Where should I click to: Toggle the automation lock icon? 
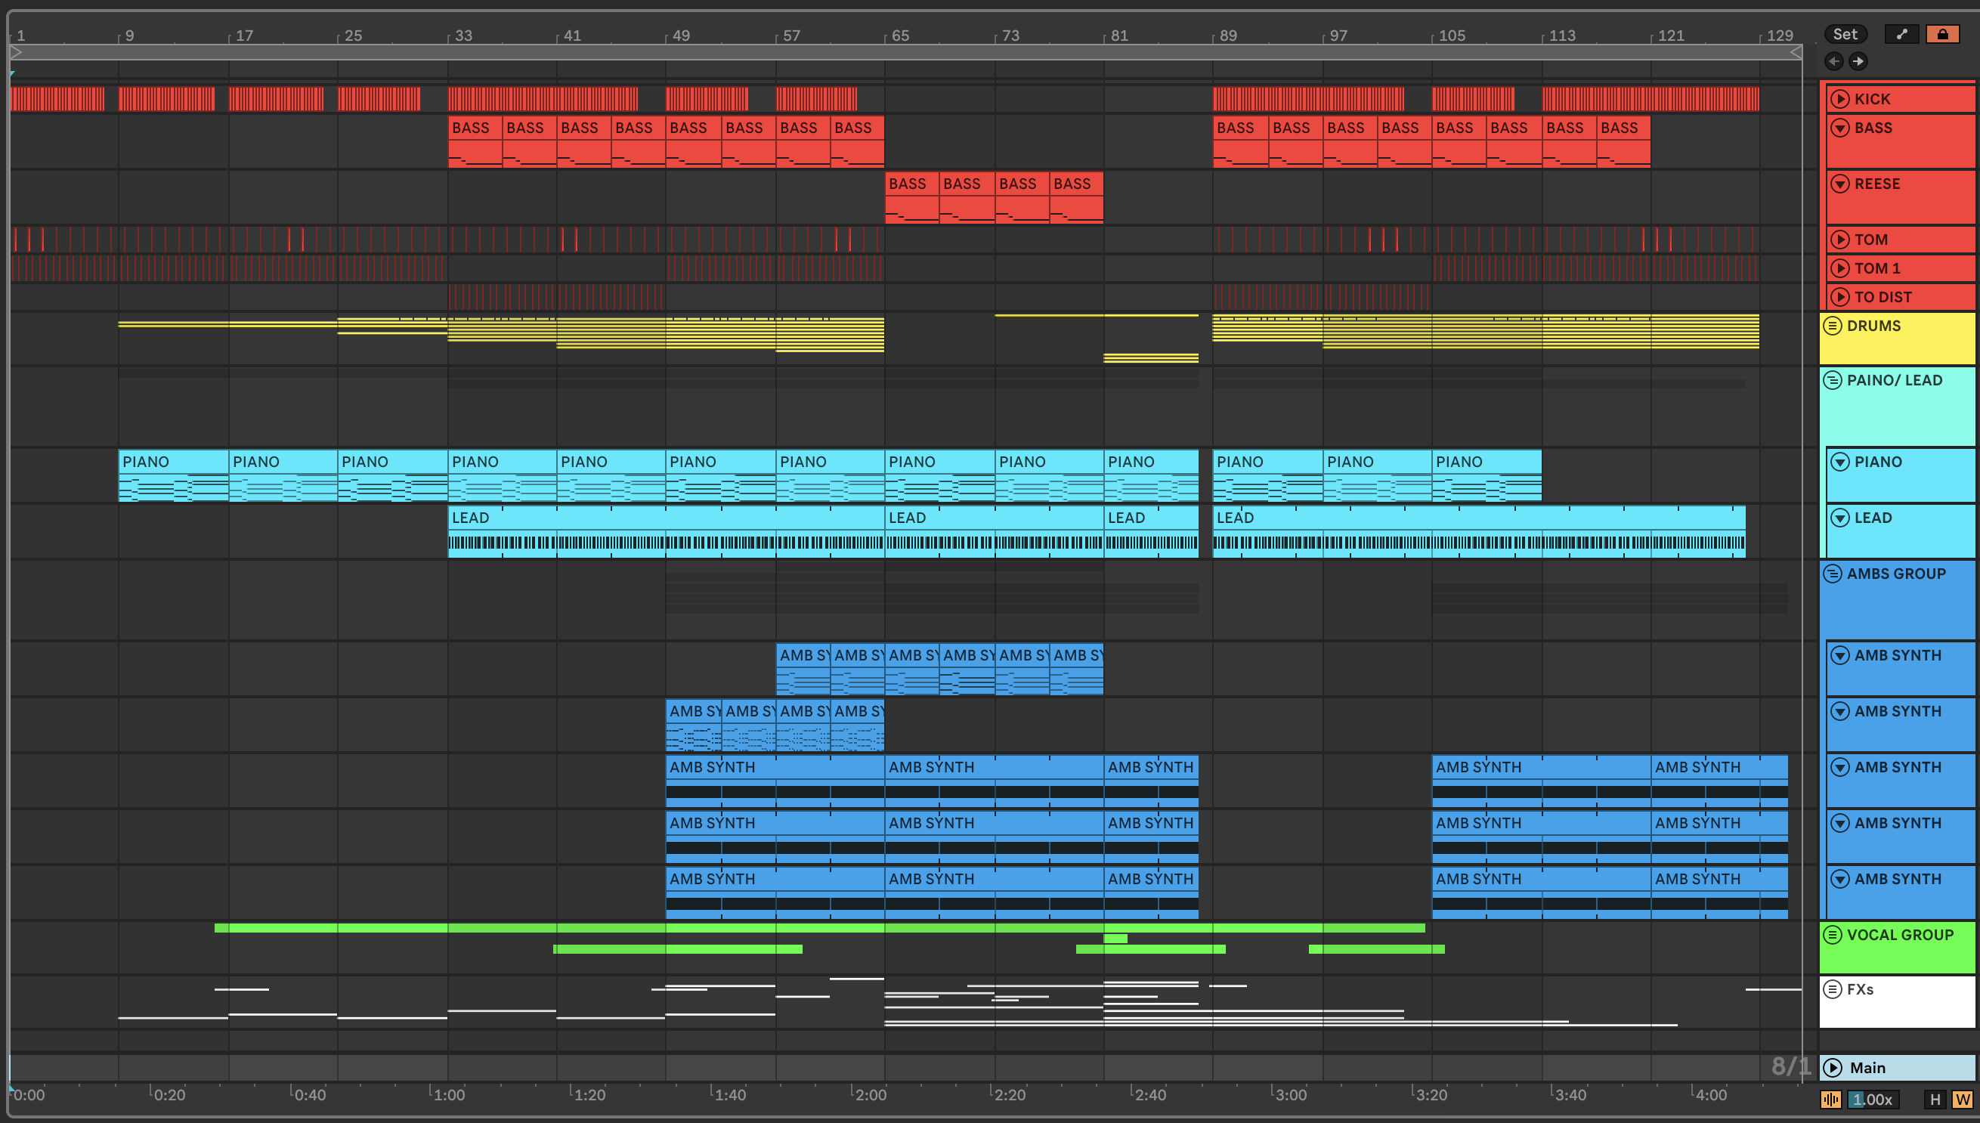pyautogui.click(x=1942, y=34)
